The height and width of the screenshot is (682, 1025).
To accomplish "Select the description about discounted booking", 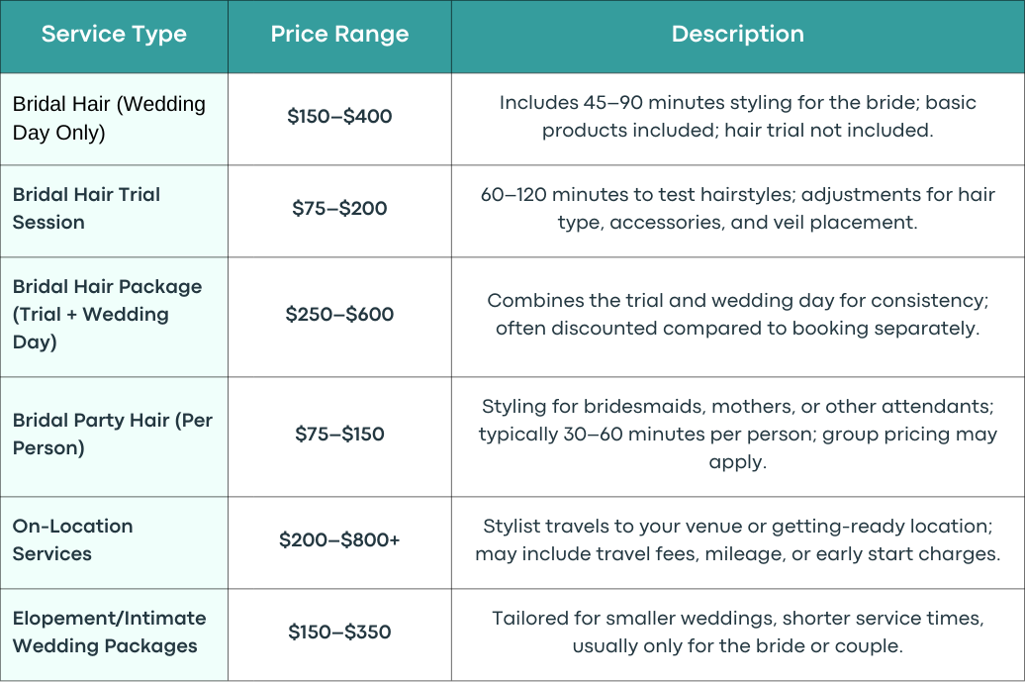I will pyautogui.click(x=738, y=317).
